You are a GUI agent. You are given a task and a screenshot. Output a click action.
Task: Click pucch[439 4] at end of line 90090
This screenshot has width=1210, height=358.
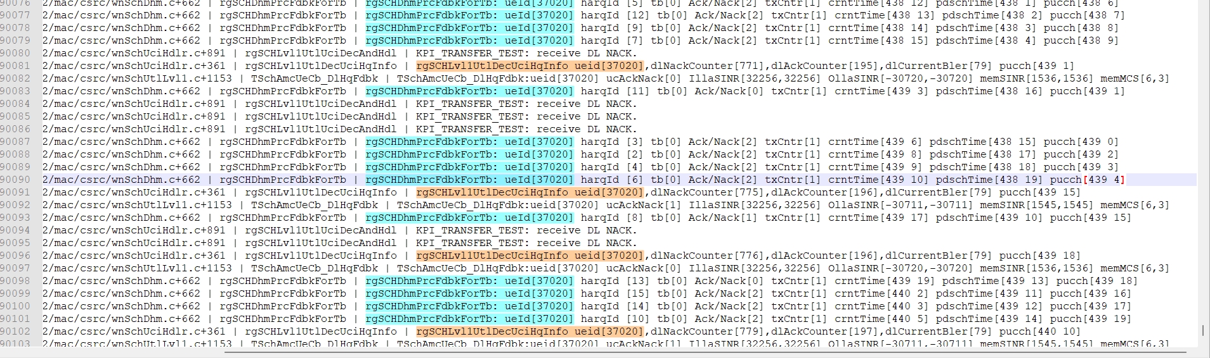click(x=1087, y=180)
